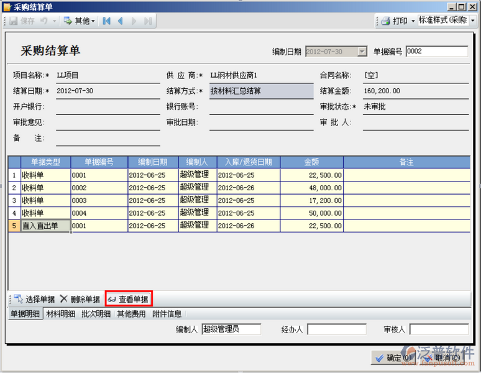Viewport: 481px width, 373px height.
Task: Click 删除单据 to delete document
Action: tap(80, 299)
